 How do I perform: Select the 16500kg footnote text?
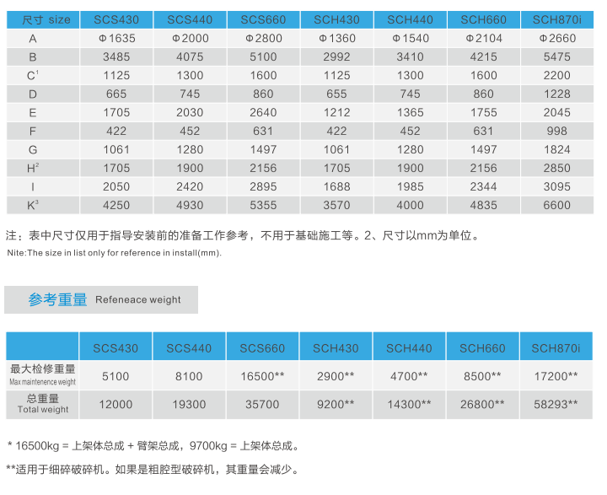click(153, 445)
